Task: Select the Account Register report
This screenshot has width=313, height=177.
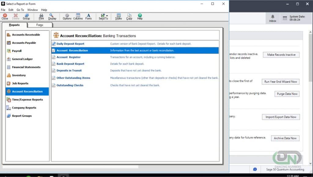Action: [135, 57]
